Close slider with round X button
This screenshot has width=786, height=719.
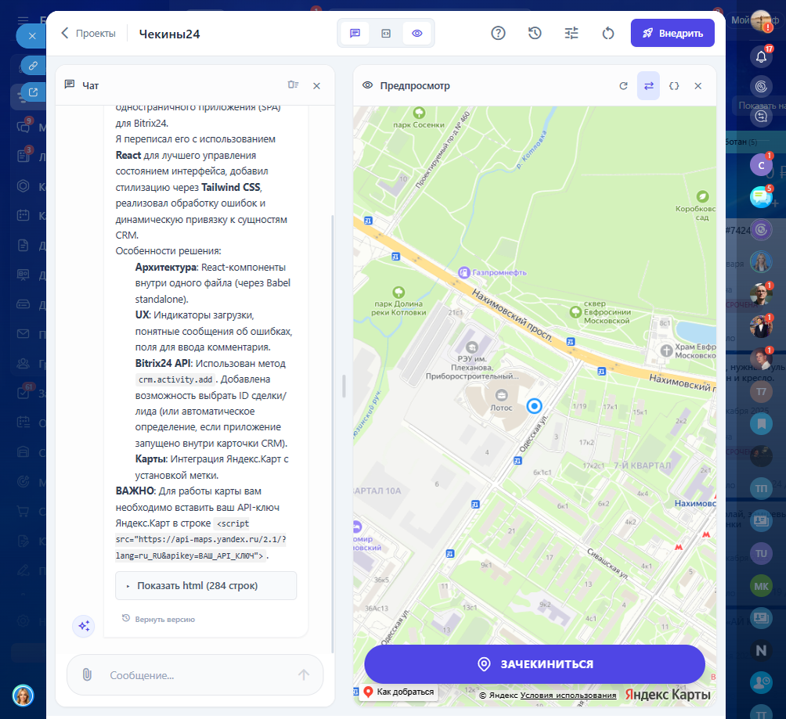point(32,36)
